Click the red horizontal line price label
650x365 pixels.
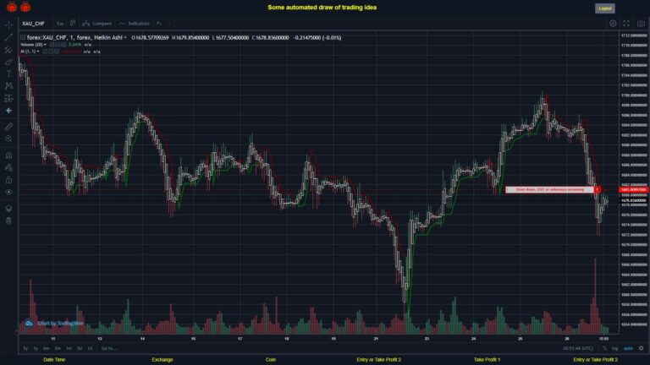[633, 189]
